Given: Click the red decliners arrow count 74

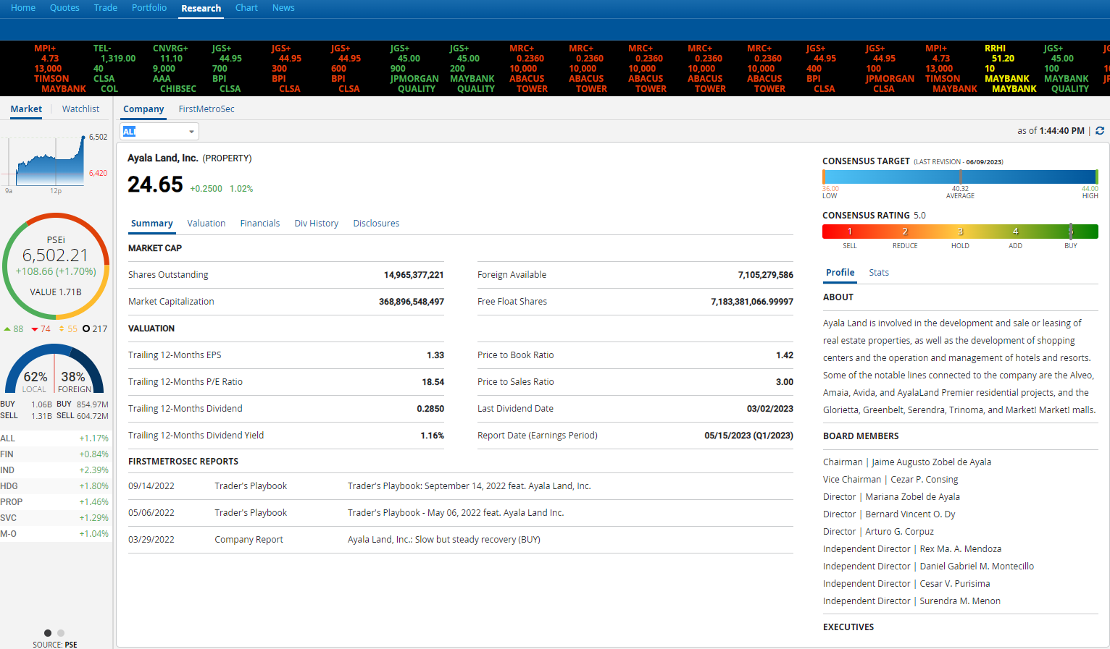Looking at the screenshot, I should coord(41,328).
